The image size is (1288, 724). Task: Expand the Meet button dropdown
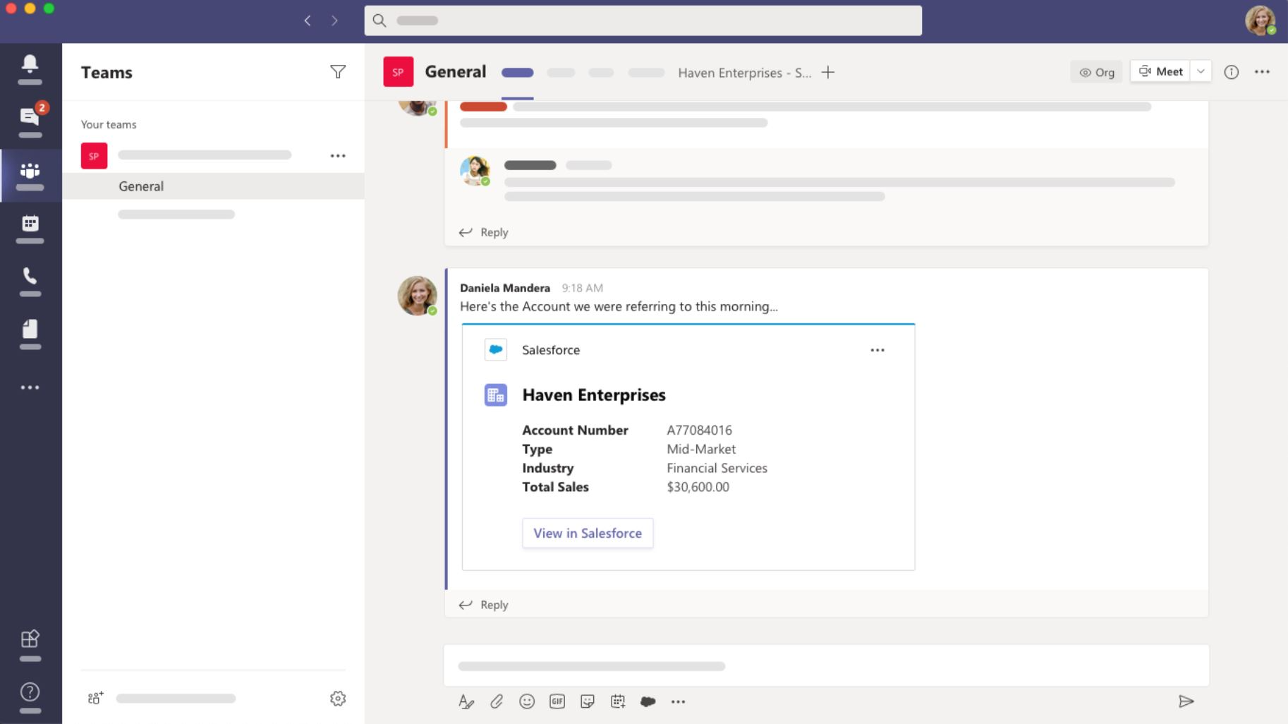[1201, 71]
